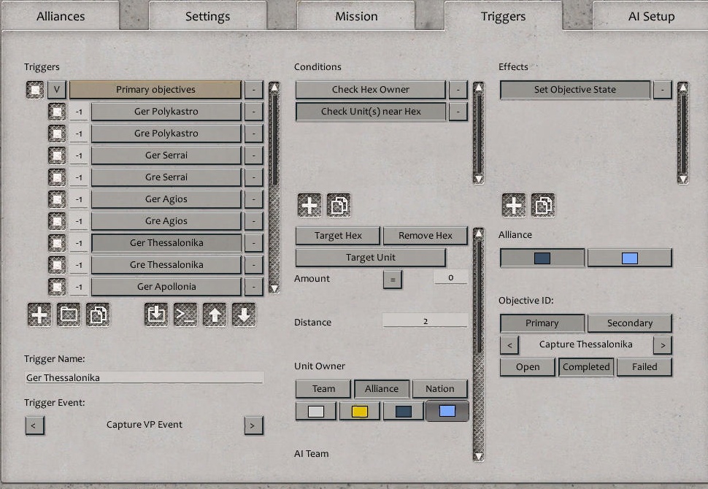
Task: Change the Amount comparison operator
Action: [393, 280]
